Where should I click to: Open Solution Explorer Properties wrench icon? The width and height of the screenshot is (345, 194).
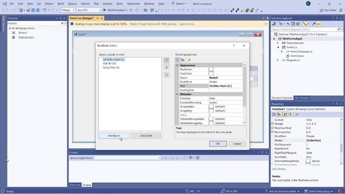click(x=314, y=24)
